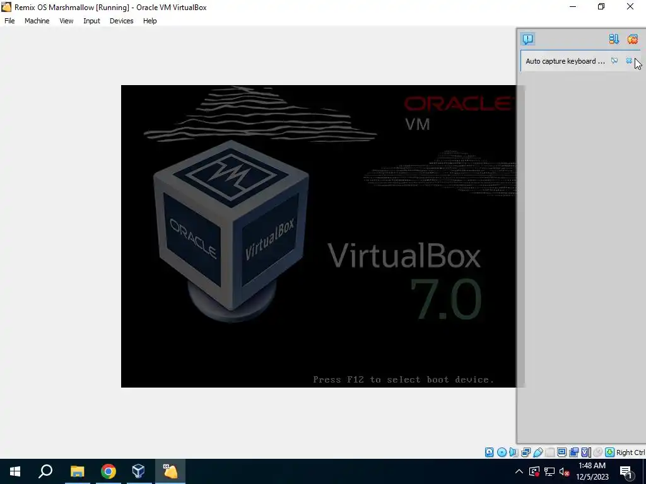This screenshot has height=484, width=646.
Task: Toggle the Notification Center speech-bubble icon
Action: pos(528,39)
